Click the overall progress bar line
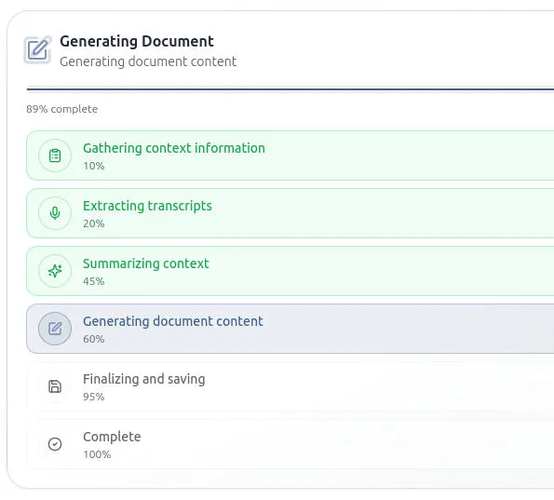 click(291, 89)
